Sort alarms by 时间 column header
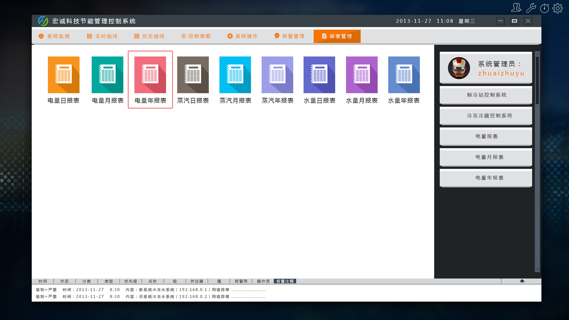Screen dimensions: 569x320 pos(43,281)
